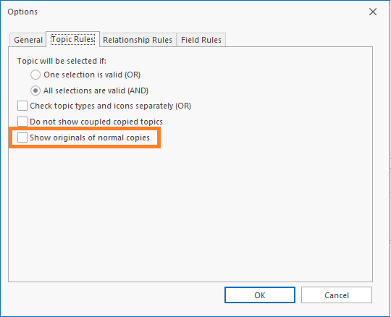Click the 'One selection is valid (OR)' label text
The height and width of the screenshot is (317, 391).
click(92, 75)
